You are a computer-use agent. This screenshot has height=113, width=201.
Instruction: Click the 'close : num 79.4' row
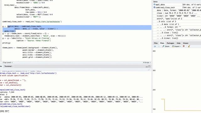pyautogui.click(x=177, y=13)
